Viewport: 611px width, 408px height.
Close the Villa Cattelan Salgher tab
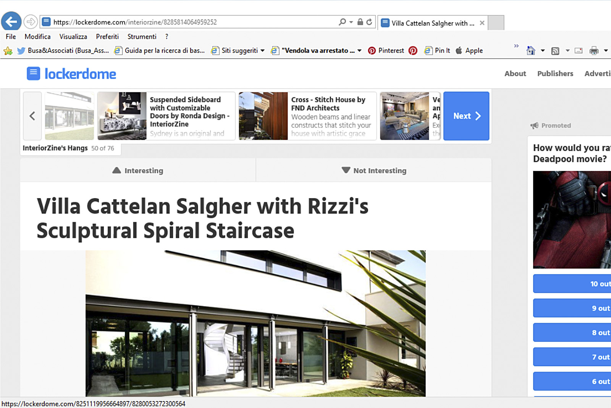(x=482, y=23)
